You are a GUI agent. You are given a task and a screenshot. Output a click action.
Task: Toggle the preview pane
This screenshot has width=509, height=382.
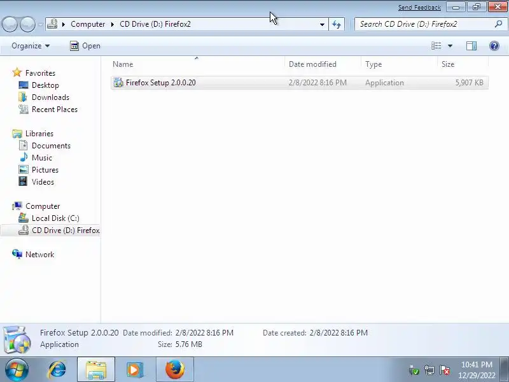tap(471, 46)
